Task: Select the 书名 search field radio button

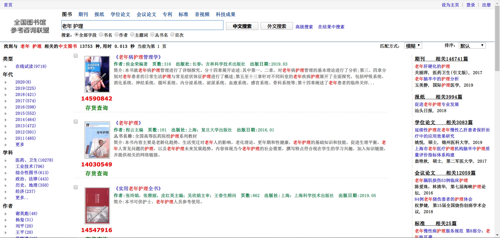Action: point(101,35)
